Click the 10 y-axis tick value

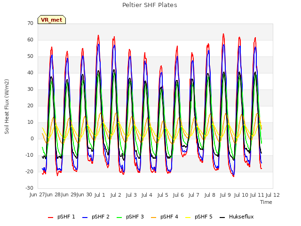tap(30, 122)
